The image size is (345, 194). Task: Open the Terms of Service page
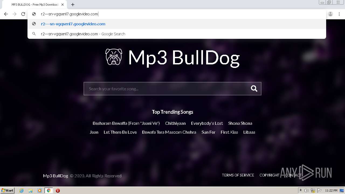tap(238, 175)
